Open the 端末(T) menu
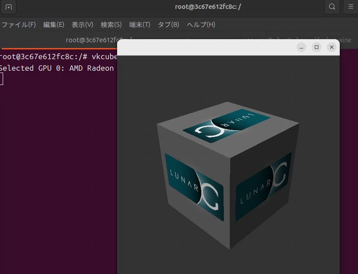 click(x=139, y=24)
